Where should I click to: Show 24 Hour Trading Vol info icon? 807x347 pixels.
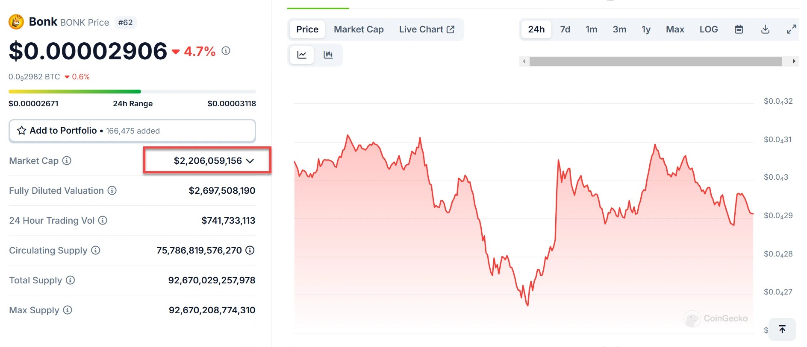pyautogui.click(x=103, y=220)
